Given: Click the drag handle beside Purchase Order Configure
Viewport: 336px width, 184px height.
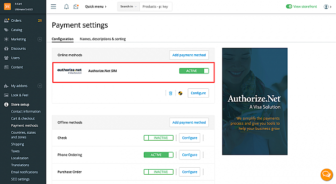Looking at the screenshot, I should (x=203, y=172).
